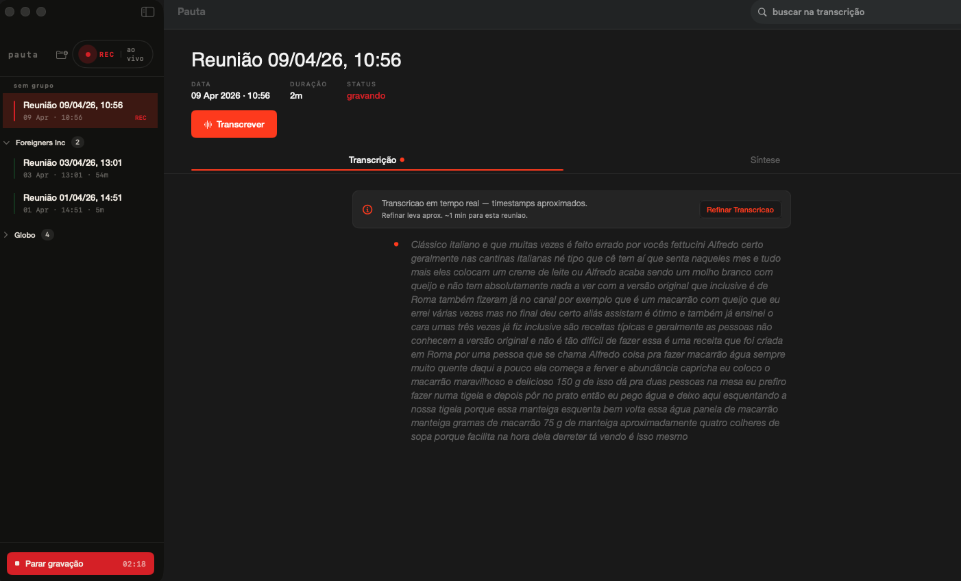Toggle the sidebar panel icon

[147, 12]
